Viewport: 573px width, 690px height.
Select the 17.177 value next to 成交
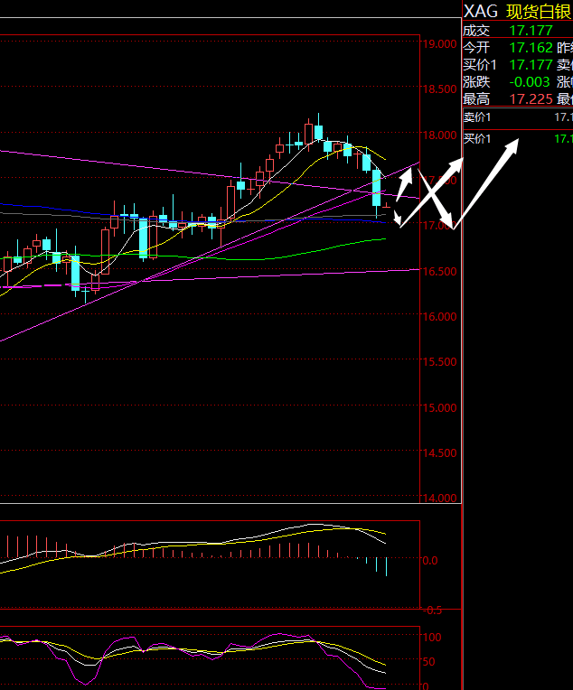(531, 31)
